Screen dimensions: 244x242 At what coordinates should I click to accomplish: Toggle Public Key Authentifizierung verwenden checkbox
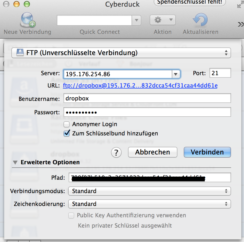click(x=71, y=215)
